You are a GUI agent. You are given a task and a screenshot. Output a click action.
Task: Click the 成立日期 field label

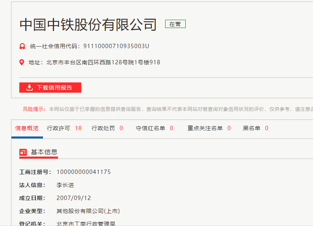click(x=32, y=198)
